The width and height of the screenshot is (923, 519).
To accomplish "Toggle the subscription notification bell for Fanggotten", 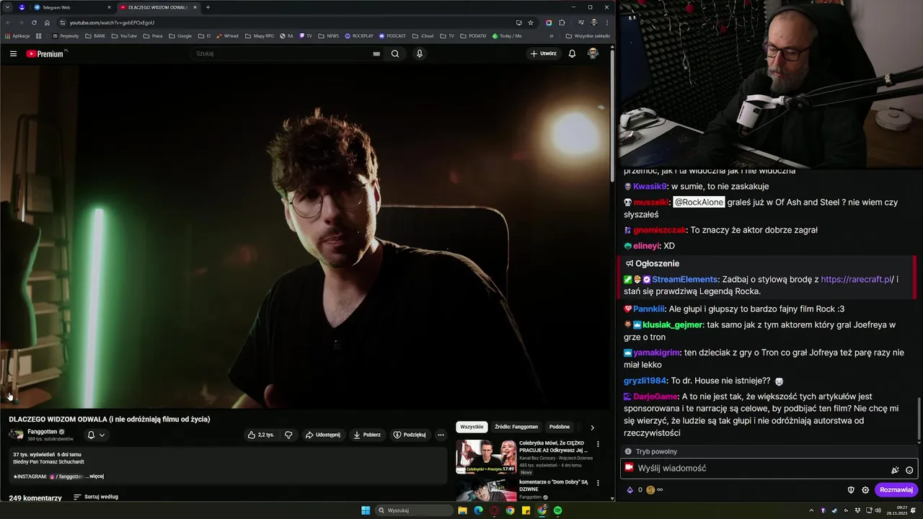I will click(96, 435).
